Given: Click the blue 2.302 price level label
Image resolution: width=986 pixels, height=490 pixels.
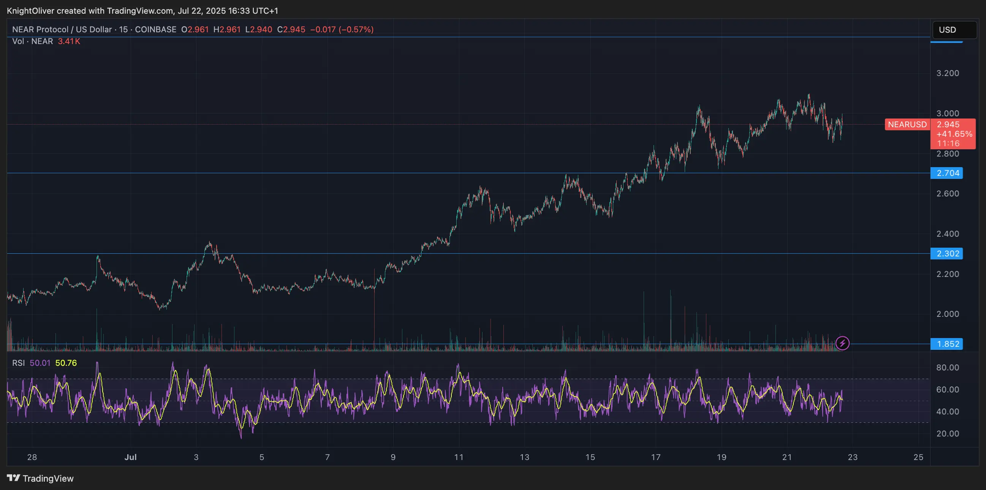Looking at the screenshot, I should (948, 254).
